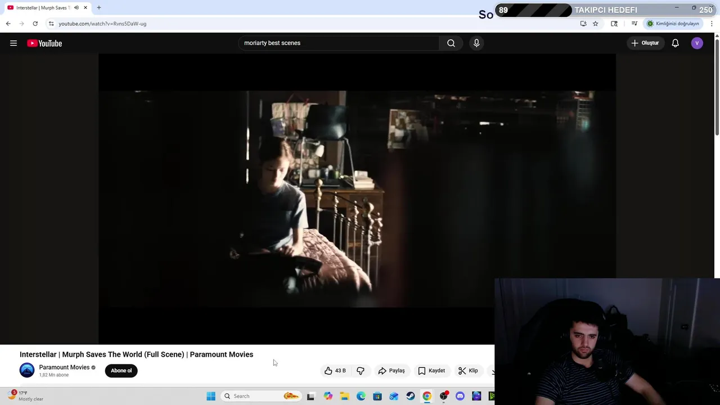View site information icon beside URL

tap(51, 24)
